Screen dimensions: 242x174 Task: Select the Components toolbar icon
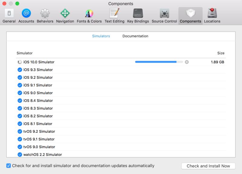[191, 16]
